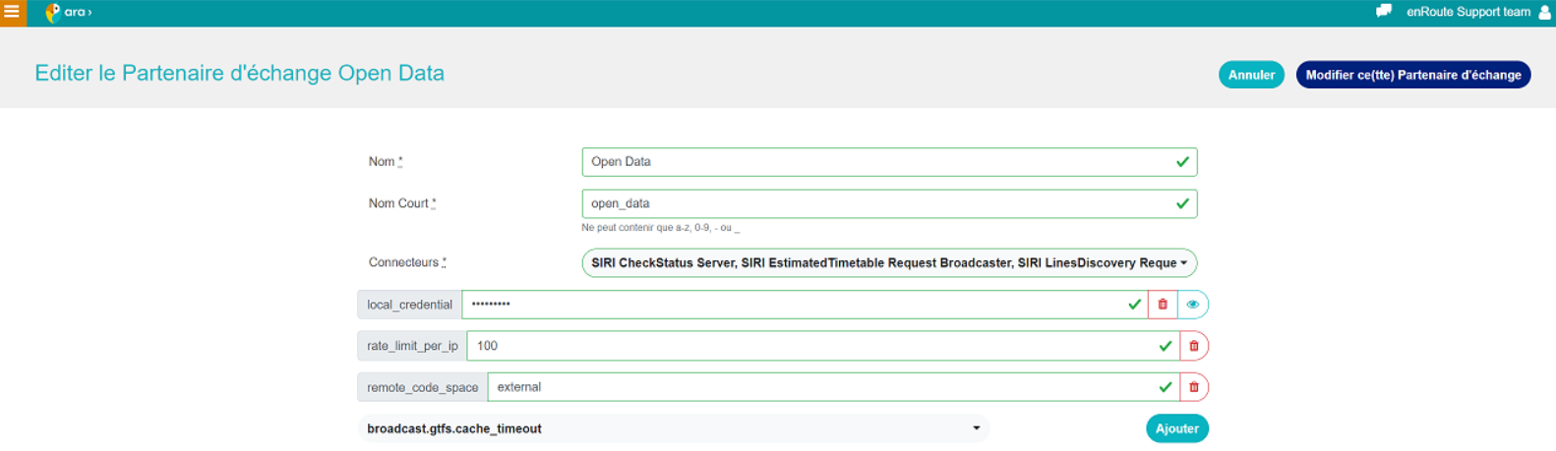
Task: Open the enRoute Support team menu
Action: point(1467,13)
